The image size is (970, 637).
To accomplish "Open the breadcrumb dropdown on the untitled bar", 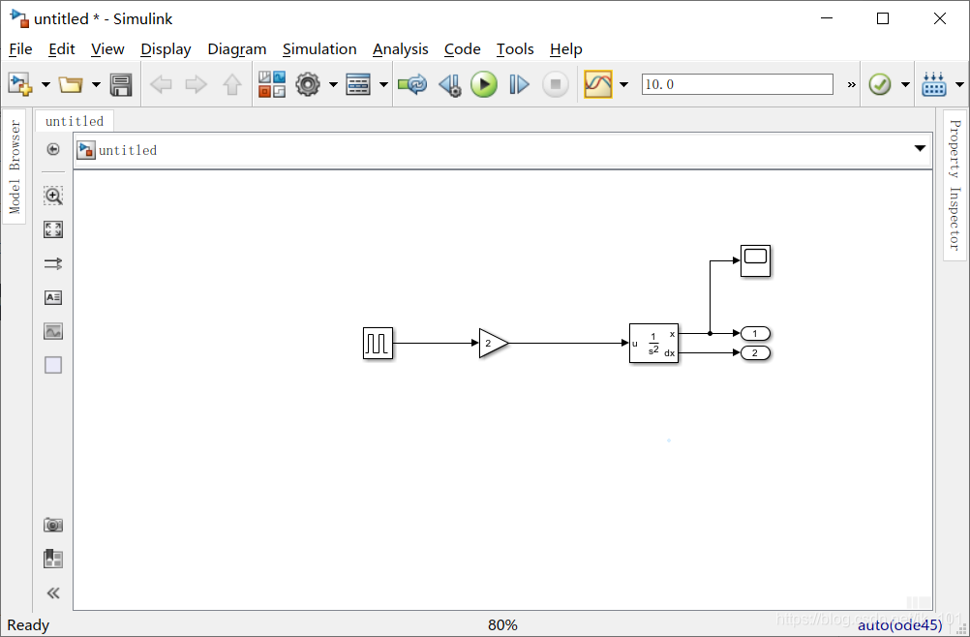I will [919, 149].
